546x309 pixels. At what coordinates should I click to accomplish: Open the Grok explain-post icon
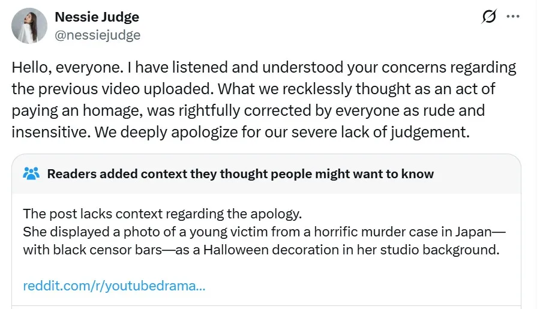(489, 17)
